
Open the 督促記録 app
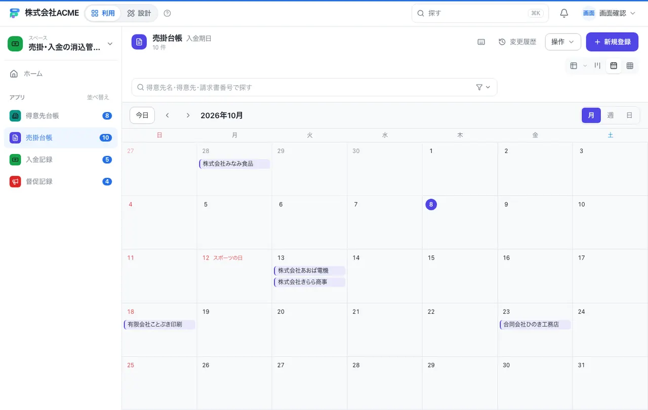pyautogui.click(x=61, y=181)
